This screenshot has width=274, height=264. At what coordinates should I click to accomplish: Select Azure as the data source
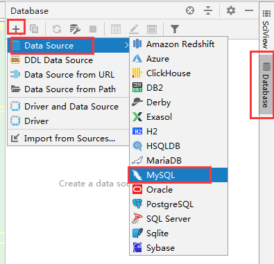point(178,59)
